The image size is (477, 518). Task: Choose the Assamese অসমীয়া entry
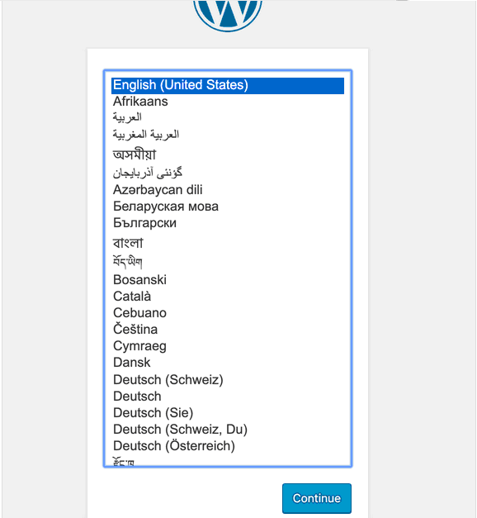228,154
